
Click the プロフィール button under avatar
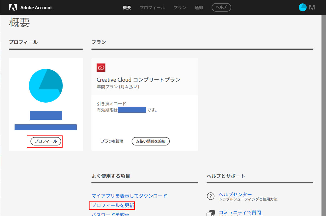[x=46, y=141]
